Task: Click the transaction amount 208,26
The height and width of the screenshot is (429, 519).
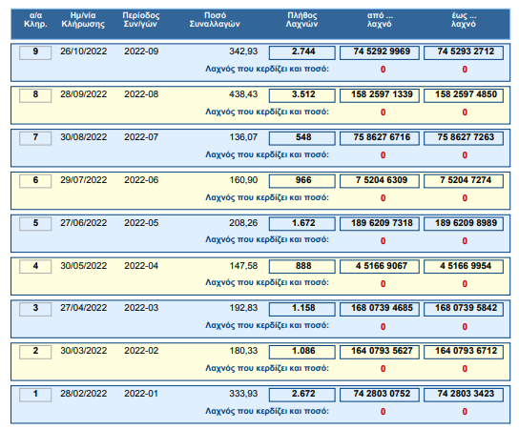Action: tap(243, 223)
